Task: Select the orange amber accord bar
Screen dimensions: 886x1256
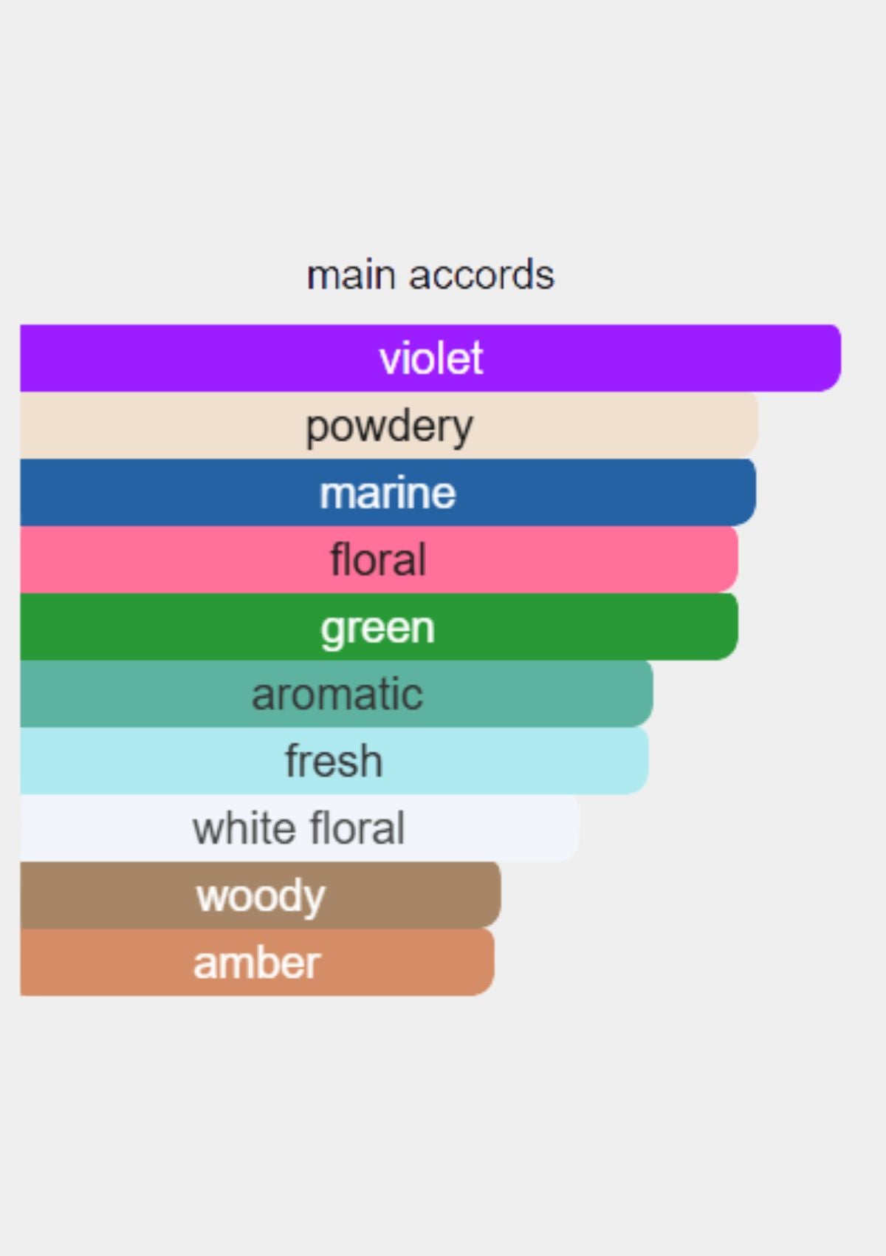Action: tap(257, 962)
